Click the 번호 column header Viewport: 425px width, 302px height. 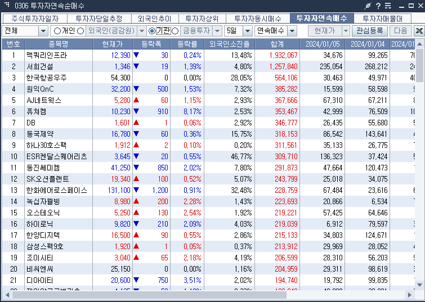pyautogui.click(x=14, y=44)
